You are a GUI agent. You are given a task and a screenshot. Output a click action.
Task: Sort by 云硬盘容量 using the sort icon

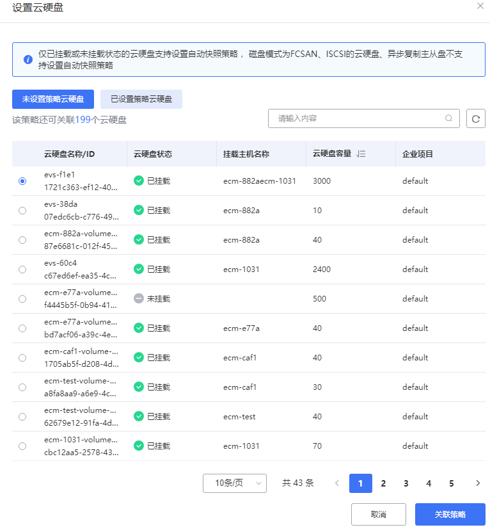361,154
